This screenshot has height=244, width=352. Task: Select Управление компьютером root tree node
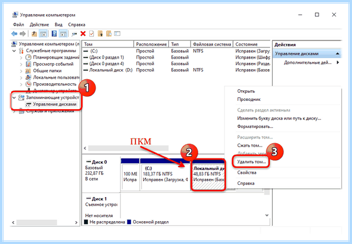(49, 44)
